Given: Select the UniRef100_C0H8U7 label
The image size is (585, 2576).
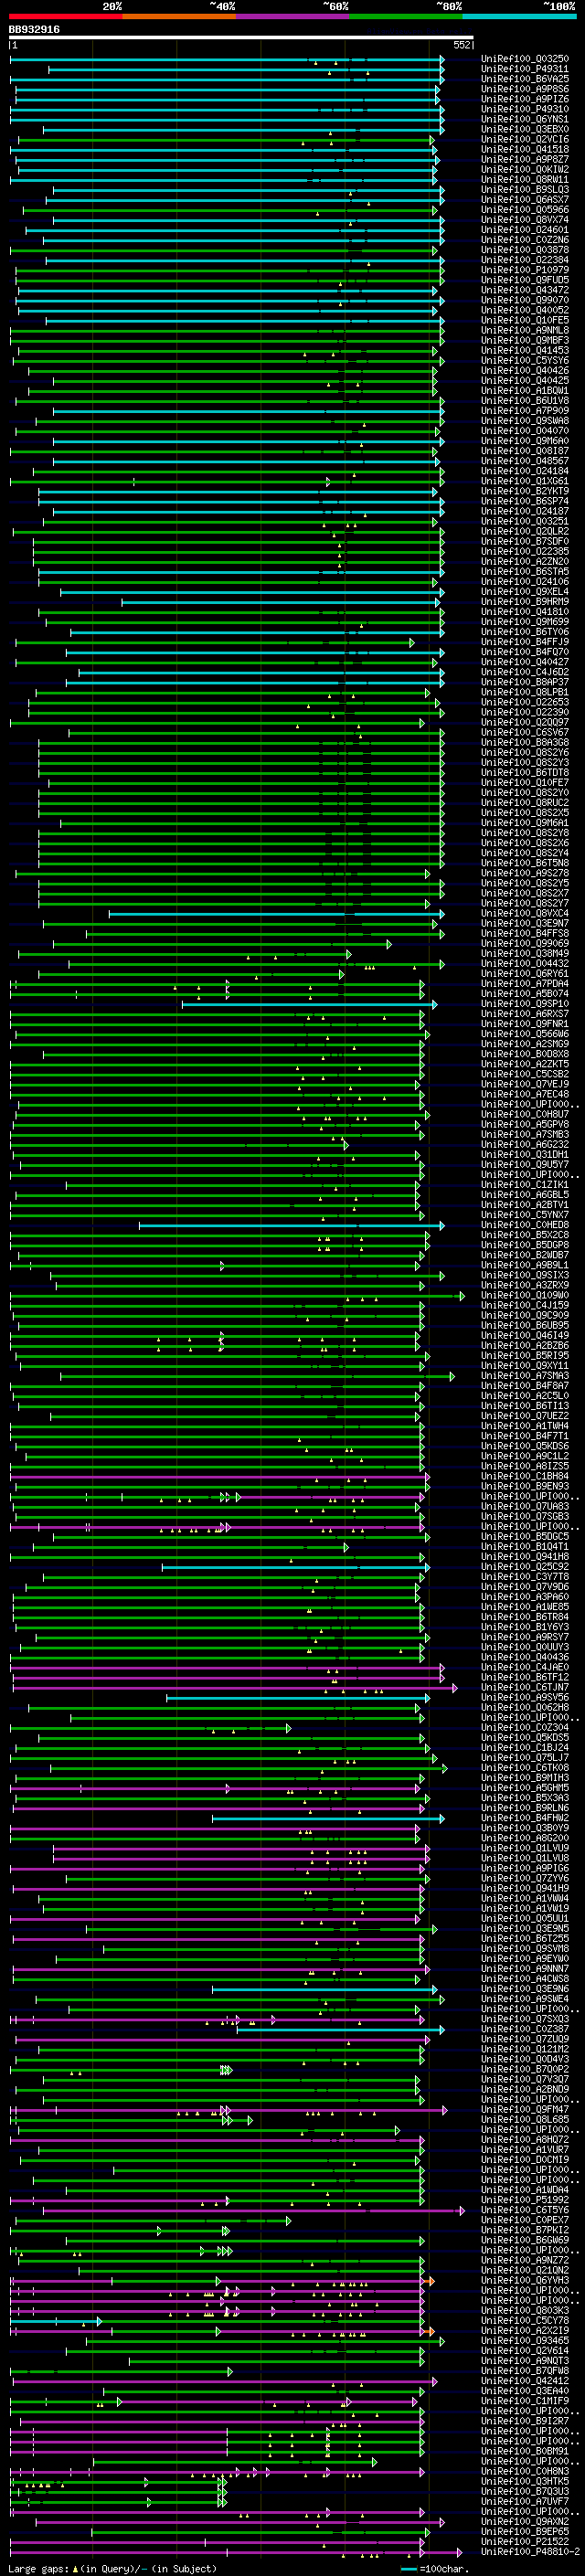Looking at the screenshot, I should pos(525,1114).
